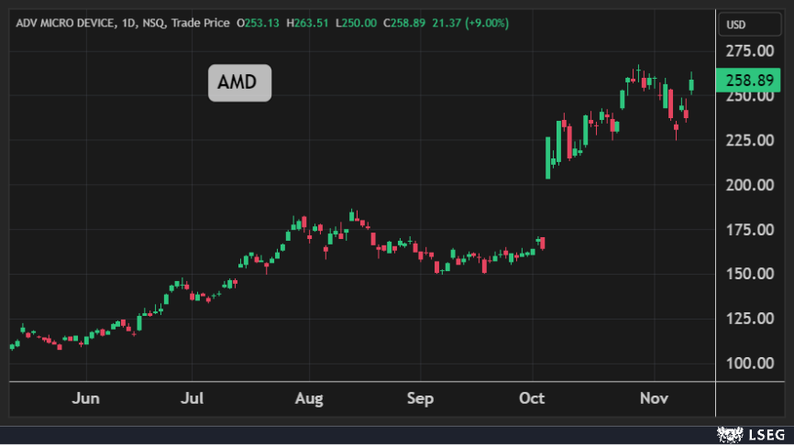Click the 150.00 price axis label

[750, 274]
